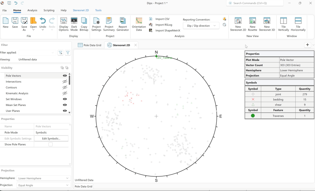Image resolution: width=315 pixels, height=191 pixels.
Task: Click the clear filter icon
Action: click(61, 53)
